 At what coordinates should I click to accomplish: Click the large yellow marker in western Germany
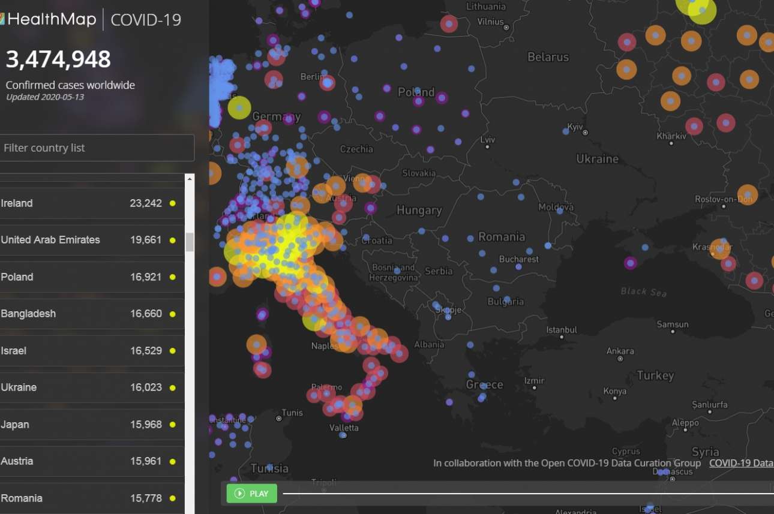pos(239,108)
